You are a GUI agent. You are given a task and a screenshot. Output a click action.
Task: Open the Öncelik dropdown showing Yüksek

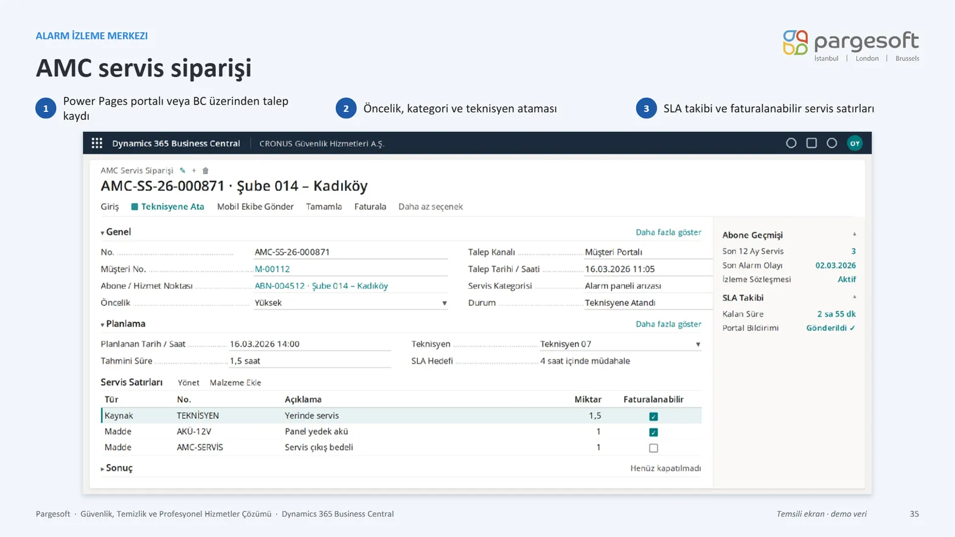350,303
